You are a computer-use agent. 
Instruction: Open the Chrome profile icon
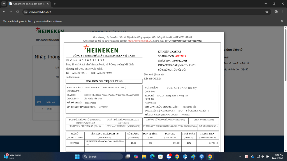(276, 12)
